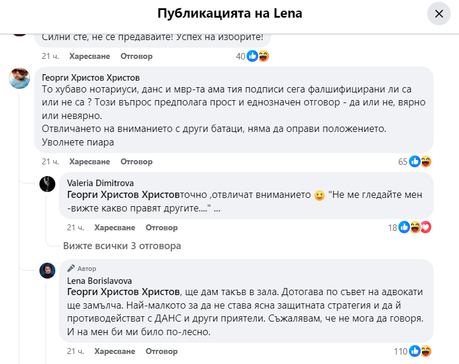
Task: Close the Lena post dialog
Action: pyautogui.click(x=438, y=14)
